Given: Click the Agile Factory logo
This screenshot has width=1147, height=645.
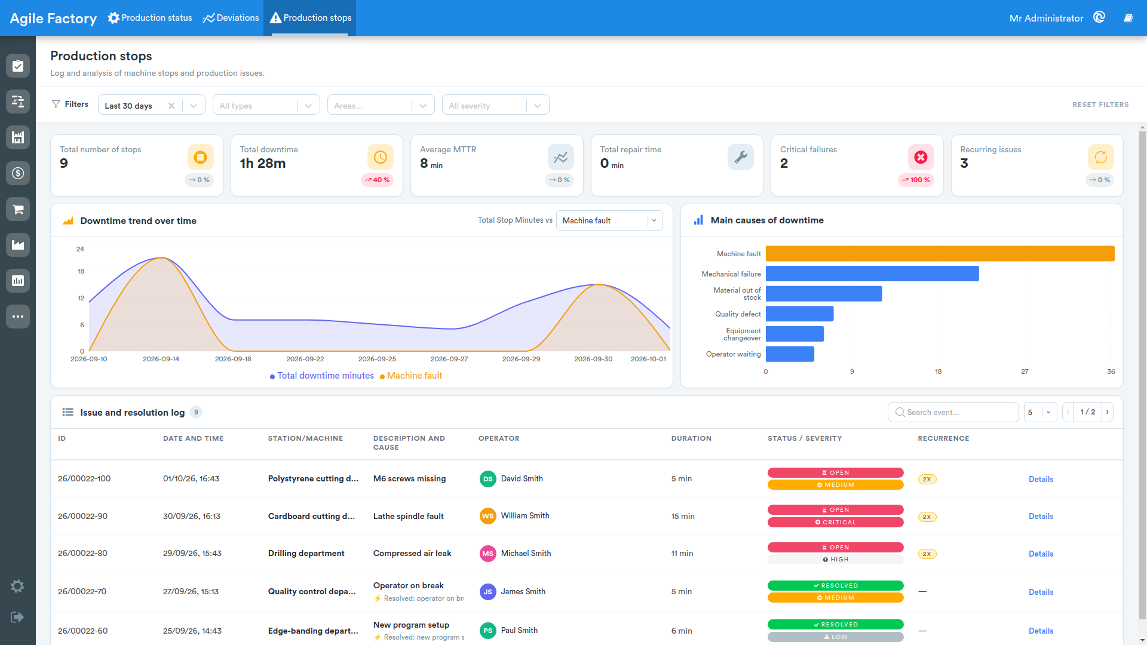Looking at the screenshot, I should tap(53, 19).
